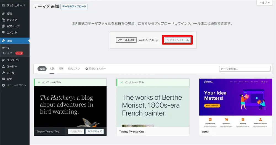
Task: Click the Posts pushpin icon
Action: tap(3, 13)
